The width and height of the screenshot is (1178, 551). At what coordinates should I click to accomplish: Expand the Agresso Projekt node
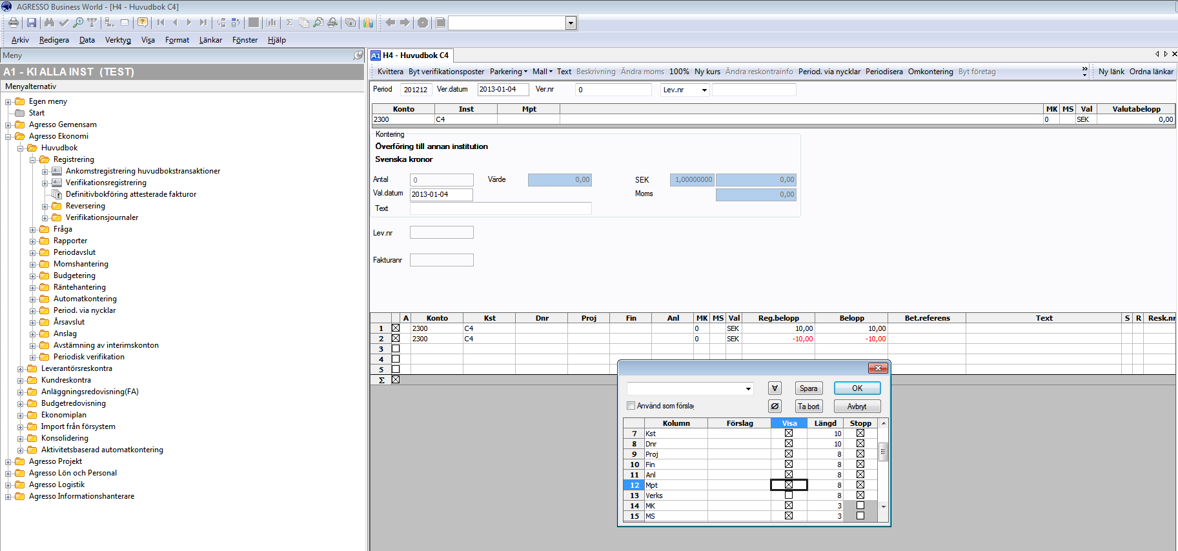(8, 461)
